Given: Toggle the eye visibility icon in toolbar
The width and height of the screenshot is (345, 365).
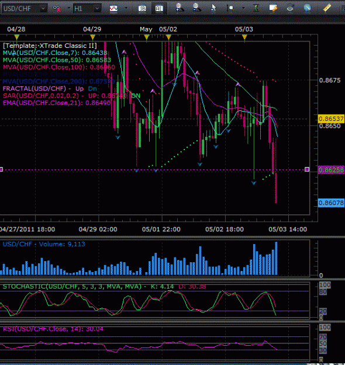Looking at the screenshot, I should 290,9.
